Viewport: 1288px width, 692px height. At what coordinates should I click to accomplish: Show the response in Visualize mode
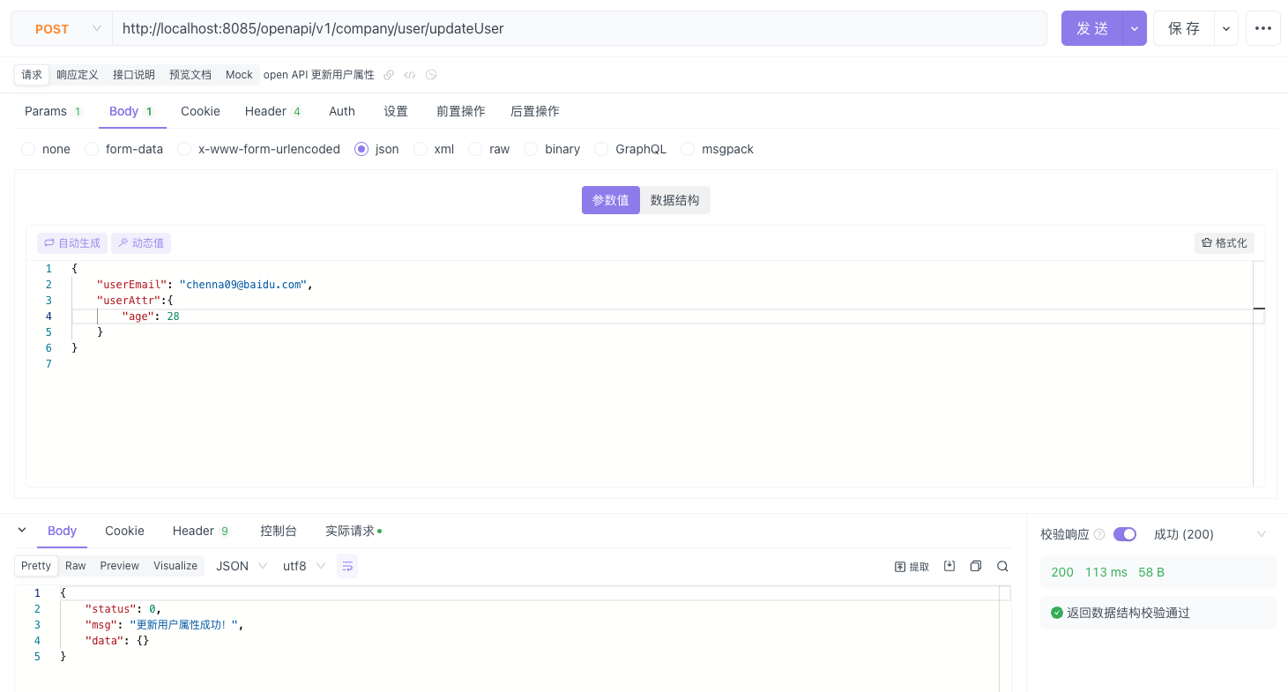click(175, 566)
